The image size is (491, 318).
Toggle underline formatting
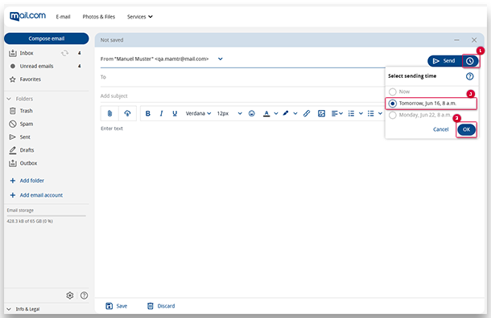tap(175, 113)
